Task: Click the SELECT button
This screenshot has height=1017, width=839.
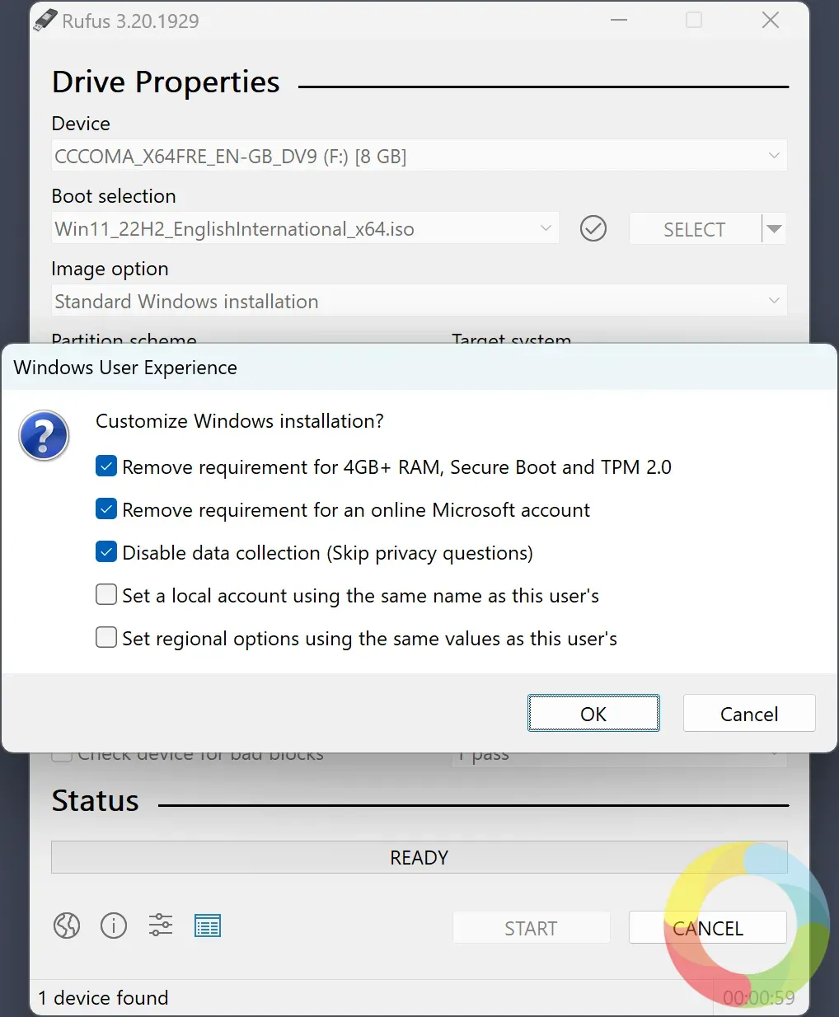Action: pos(695,228)
